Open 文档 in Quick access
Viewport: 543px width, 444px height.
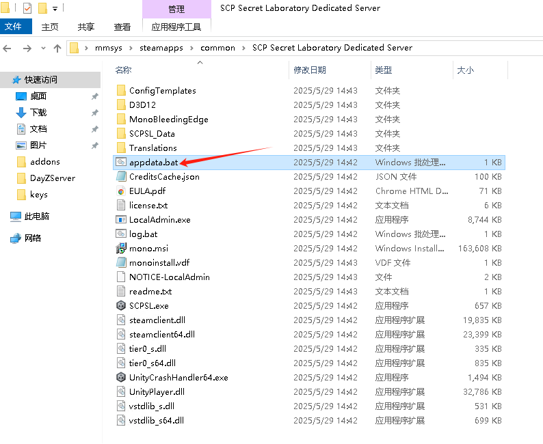(x=38, y=129)
